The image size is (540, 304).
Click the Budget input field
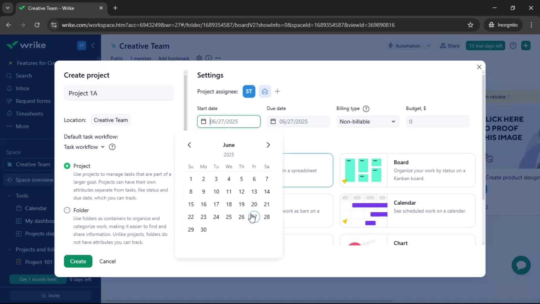coord(438,122)
